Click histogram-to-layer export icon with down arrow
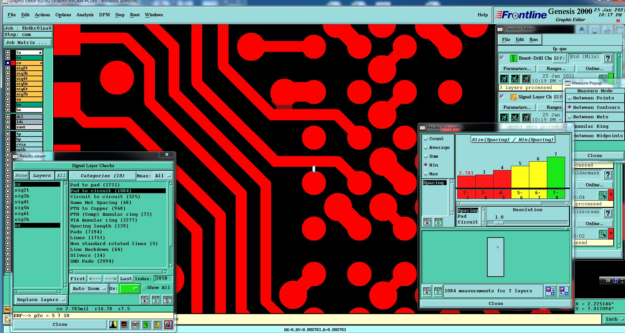625x333 pixels. point(550,291)
